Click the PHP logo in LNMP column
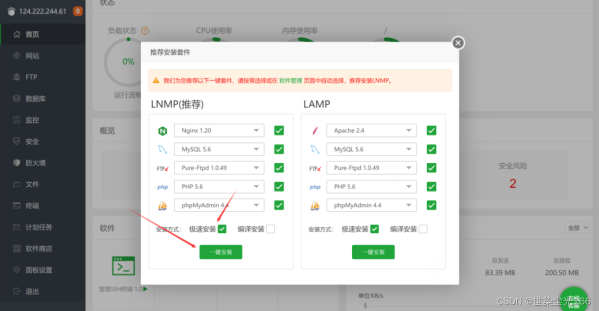Screen dimensions: 599x311 [x=162, y=187]
